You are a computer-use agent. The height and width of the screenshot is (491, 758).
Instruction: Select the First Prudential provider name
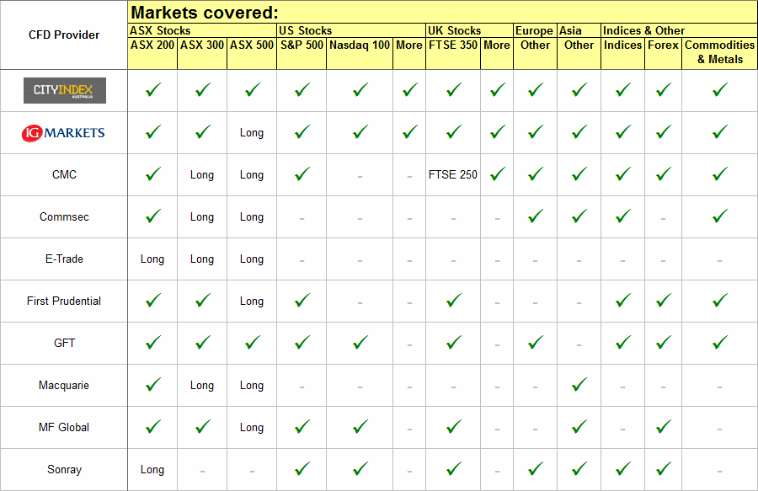coord(64,301)
